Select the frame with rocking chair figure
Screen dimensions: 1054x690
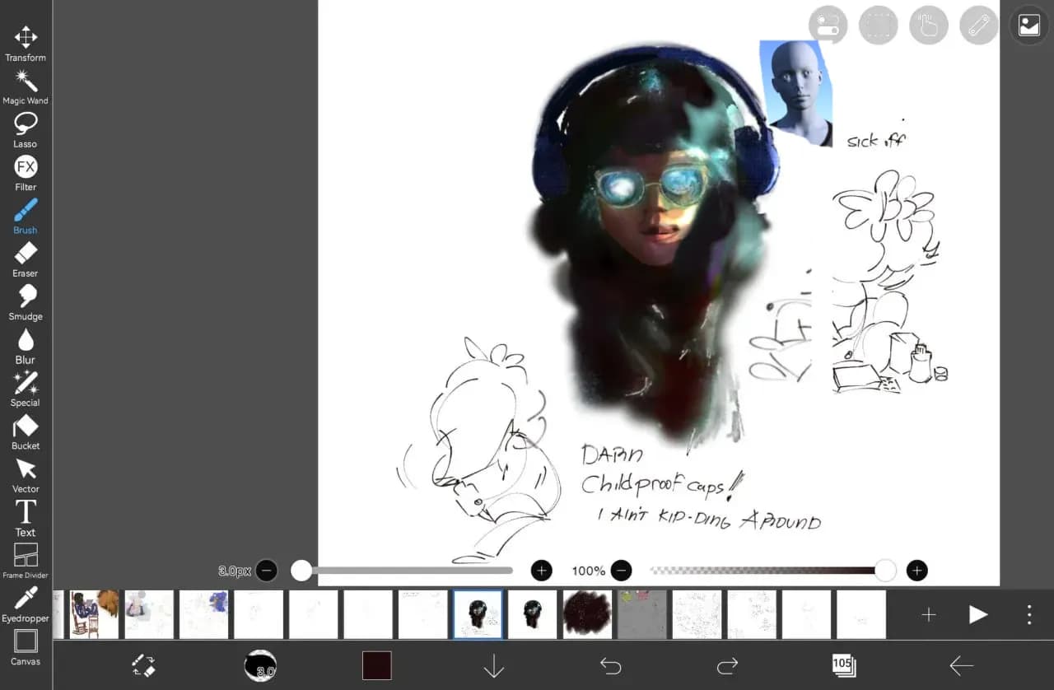95,614
